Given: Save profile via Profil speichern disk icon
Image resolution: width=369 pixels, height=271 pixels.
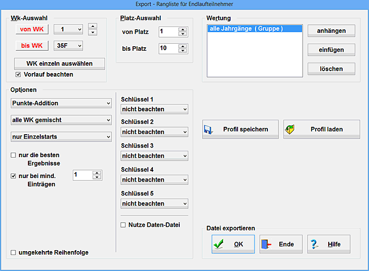Looking at the screenshot, I should pos(241,129).
